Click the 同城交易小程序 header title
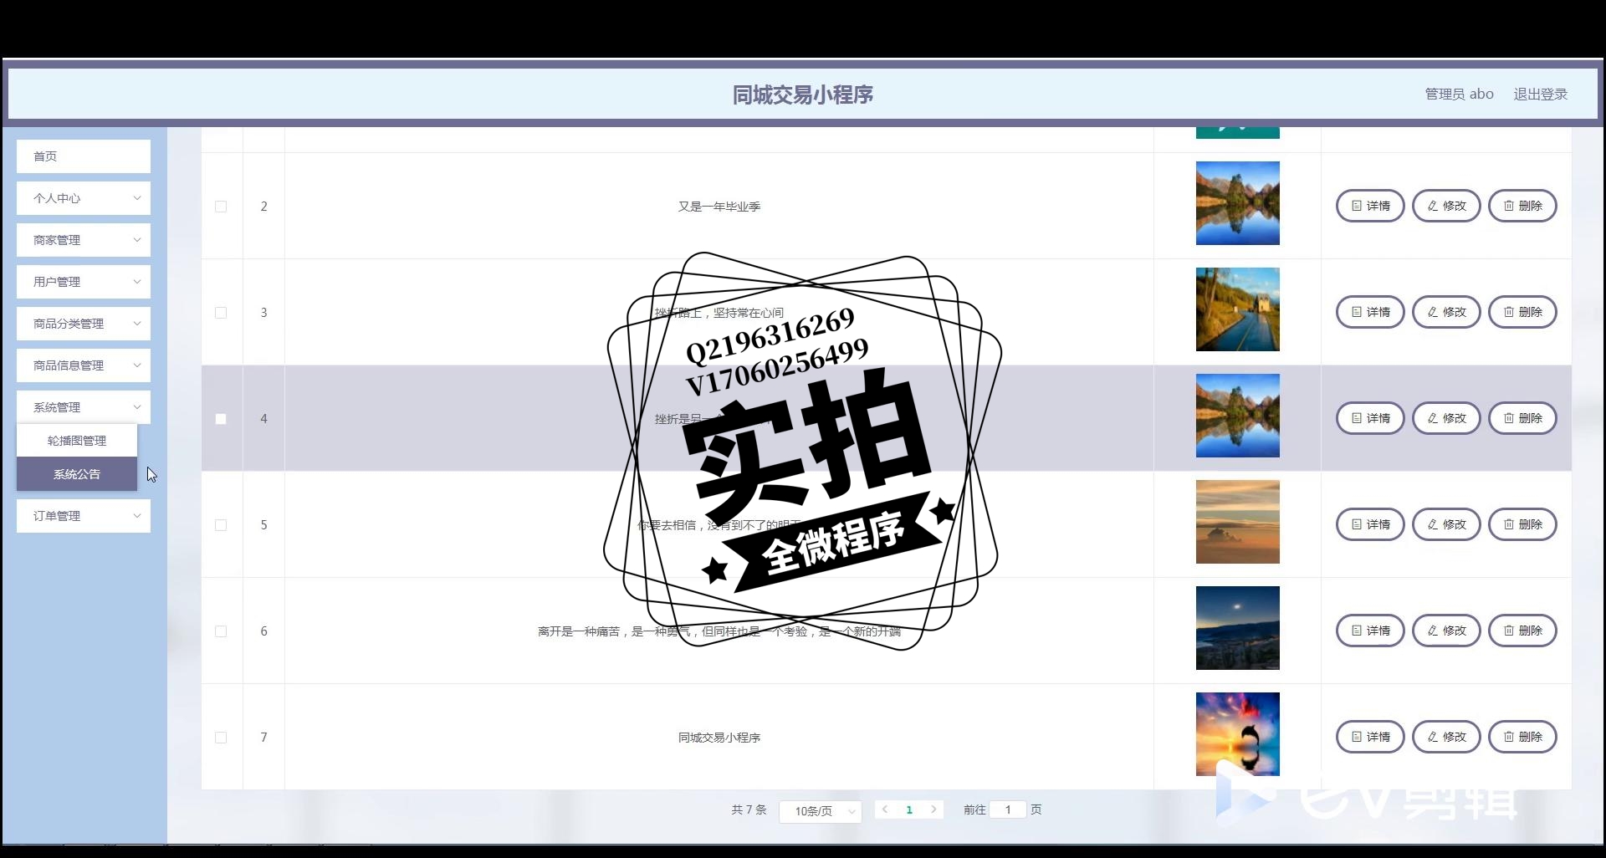The height and width of the screenshot is (858, 1606). [803, 94]
